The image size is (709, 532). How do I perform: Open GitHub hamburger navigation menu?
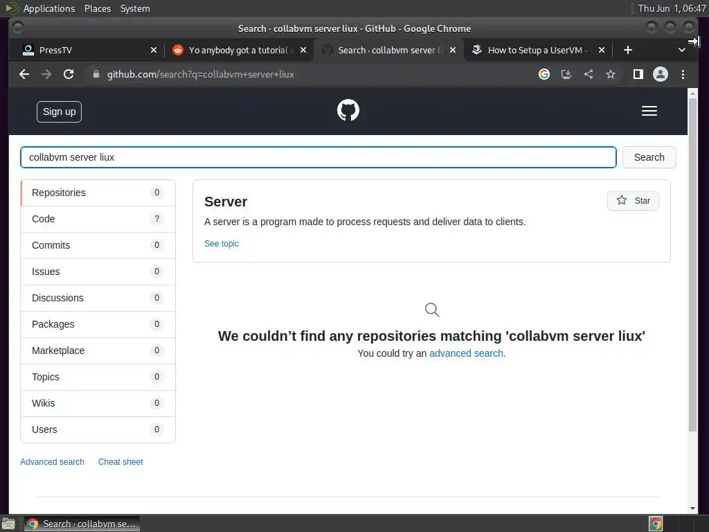pyautogui.click(x=649, y=111)
